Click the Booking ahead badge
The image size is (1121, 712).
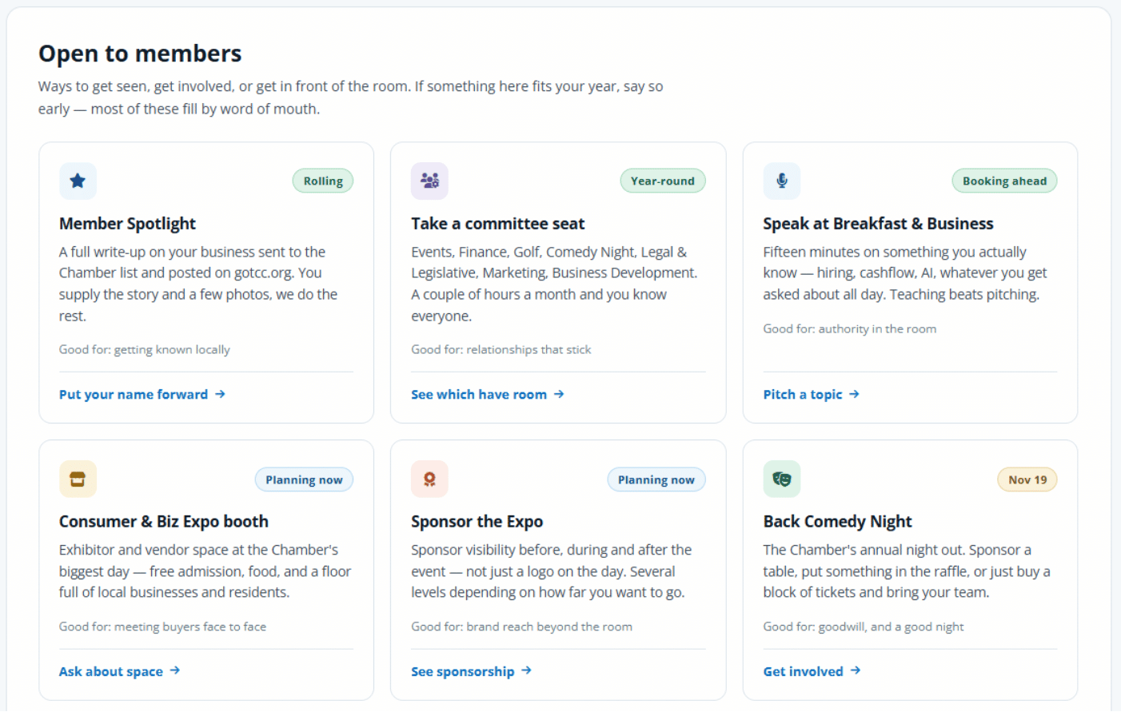click(1004, 181)
